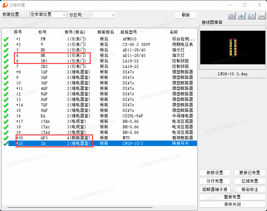Close the 分板布置 window

coord(259,5)
